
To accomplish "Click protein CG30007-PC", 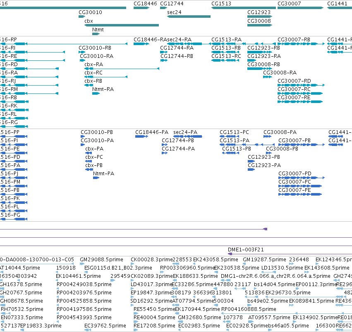I will pos(295,182).
